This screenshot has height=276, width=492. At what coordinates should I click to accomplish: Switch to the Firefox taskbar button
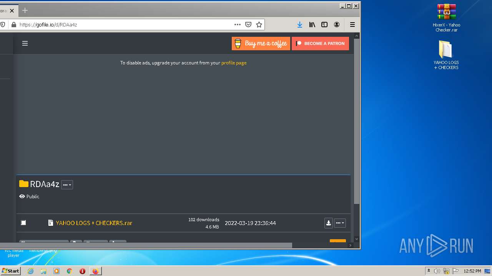point(95,271)
